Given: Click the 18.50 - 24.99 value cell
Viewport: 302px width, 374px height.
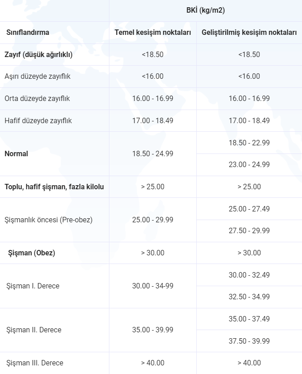Looking at the screenshot, I should tap(153, 153).
